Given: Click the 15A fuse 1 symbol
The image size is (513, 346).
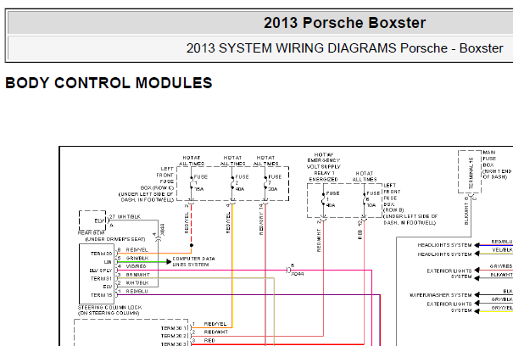Looking at the screenshot, I should tap(192, 183).
